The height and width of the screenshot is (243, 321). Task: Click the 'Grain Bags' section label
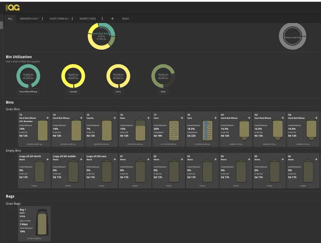(13, 204)
